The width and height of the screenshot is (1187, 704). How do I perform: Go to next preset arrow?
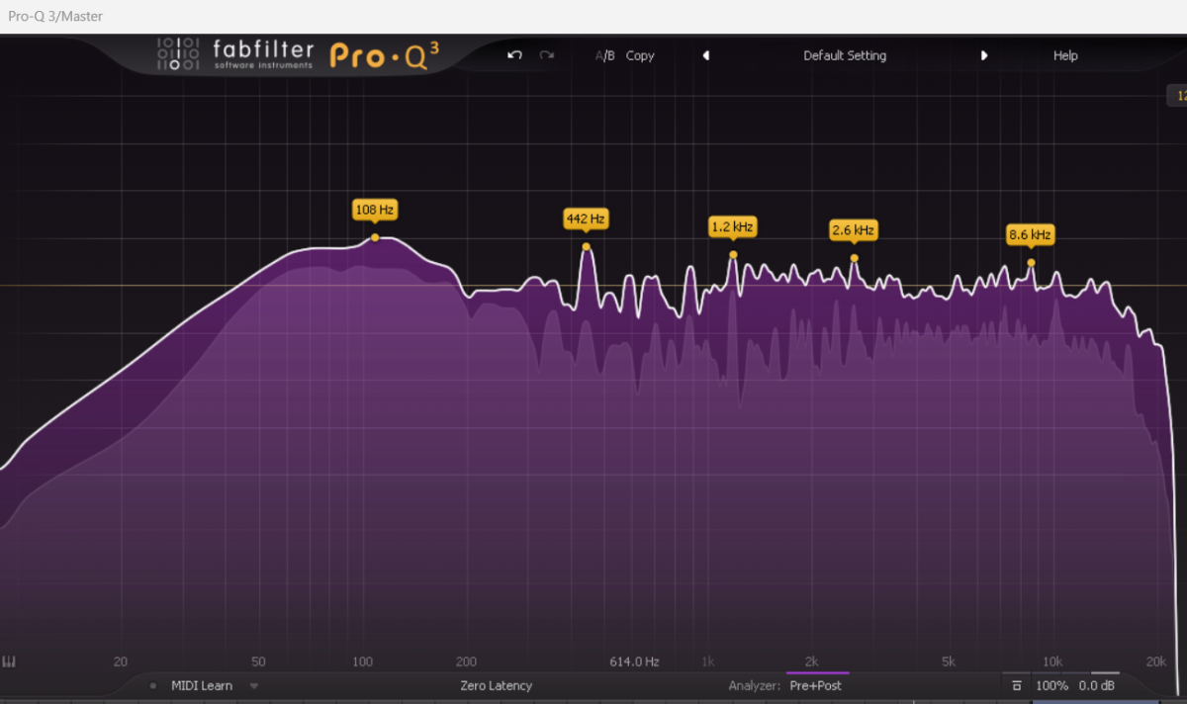(984, 55)
